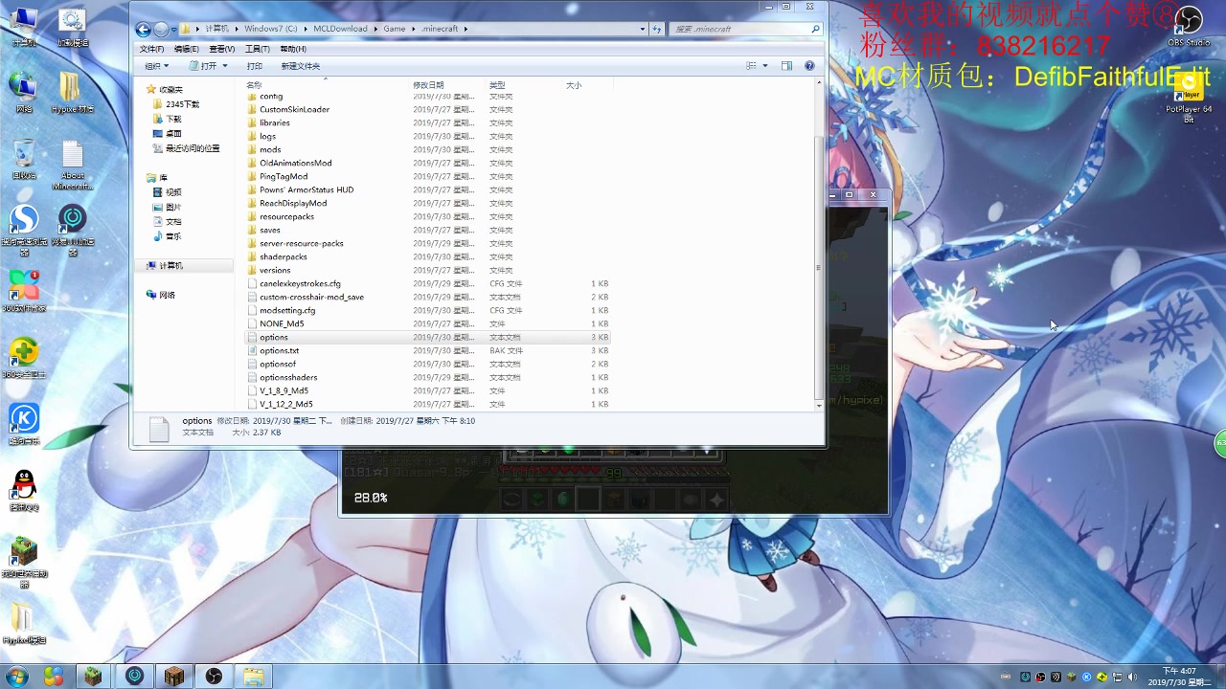Image resolution: width=1226 pixels, height=689 pixels.
Task: Change view with the view icon button
Action: click(x=752, y=66)
